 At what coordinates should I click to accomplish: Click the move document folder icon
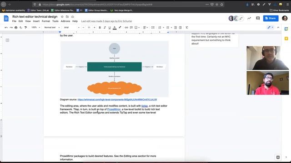[x=67, y=17]
